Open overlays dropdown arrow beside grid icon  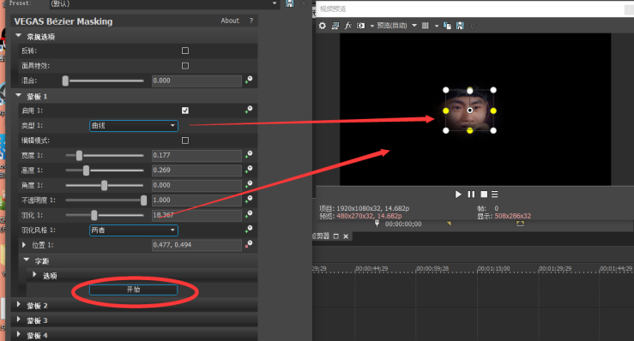click(437, 26)
